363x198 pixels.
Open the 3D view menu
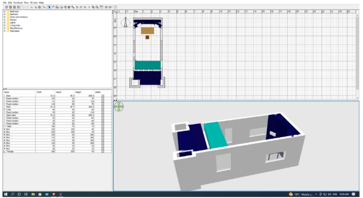click(33, 2)
